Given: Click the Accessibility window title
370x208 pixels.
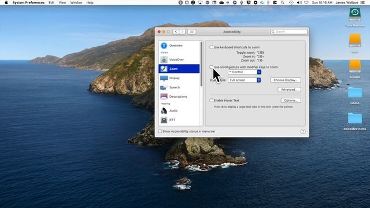Looking at the screenshot, I should pos(232,32).
